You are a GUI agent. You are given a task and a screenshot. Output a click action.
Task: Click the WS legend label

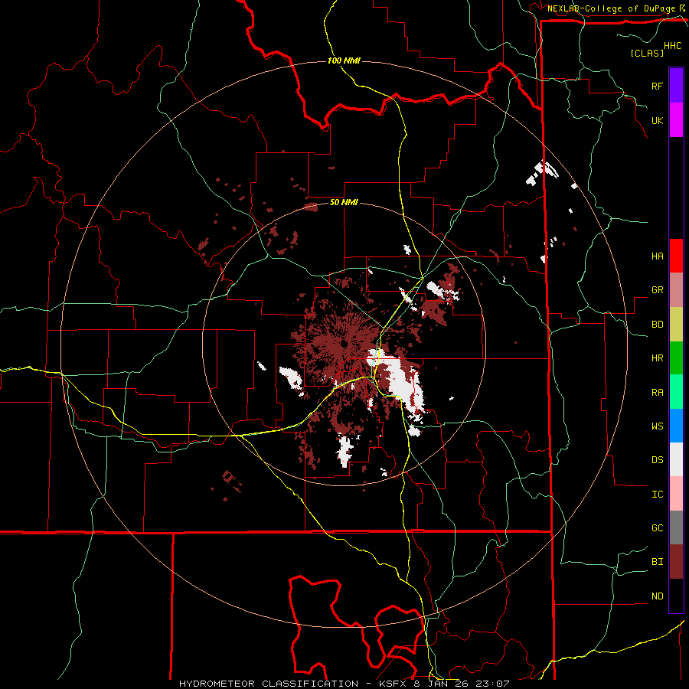(x=657, y=426)
